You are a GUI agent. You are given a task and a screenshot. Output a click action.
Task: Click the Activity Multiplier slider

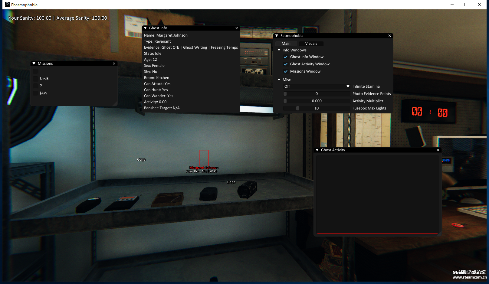pos(317,101)
